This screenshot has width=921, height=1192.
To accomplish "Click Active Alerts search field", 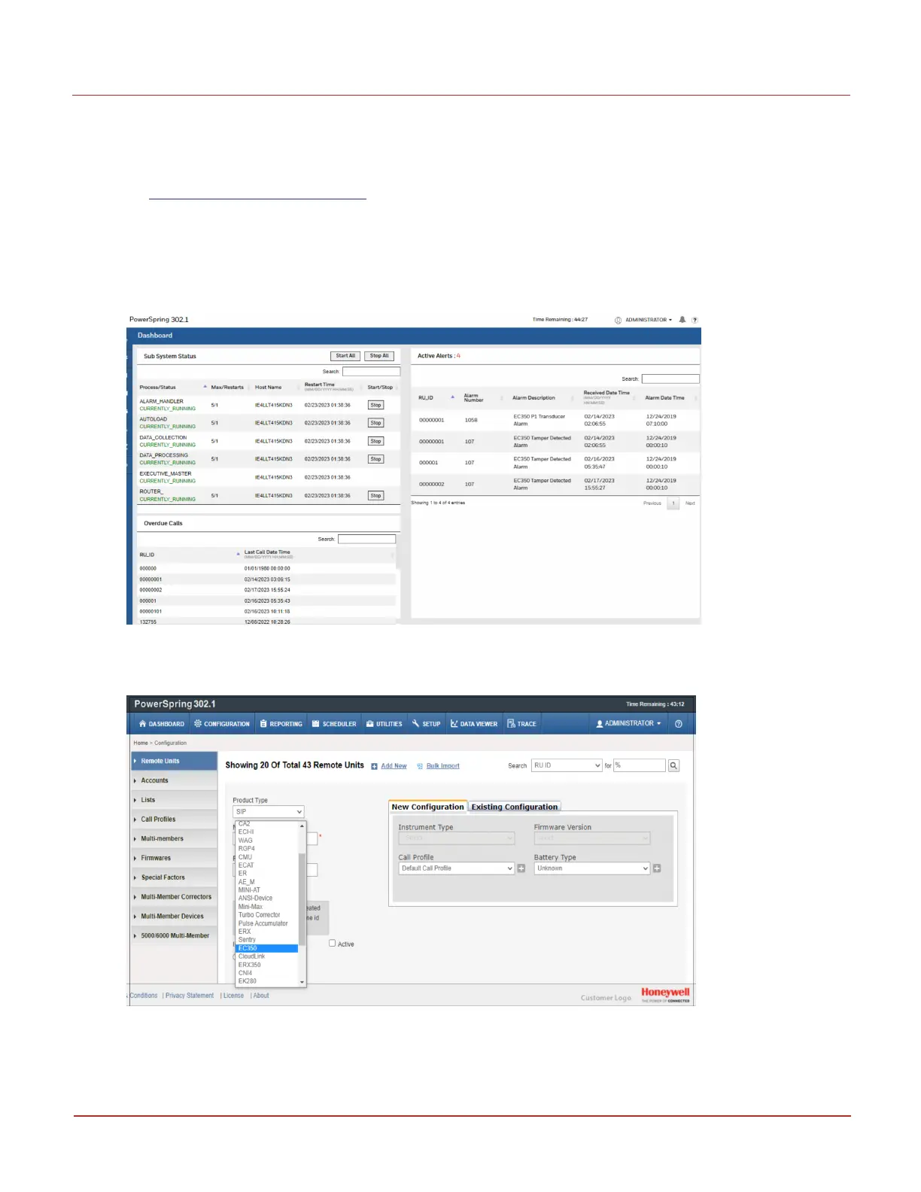I will [x=670, y=379].
